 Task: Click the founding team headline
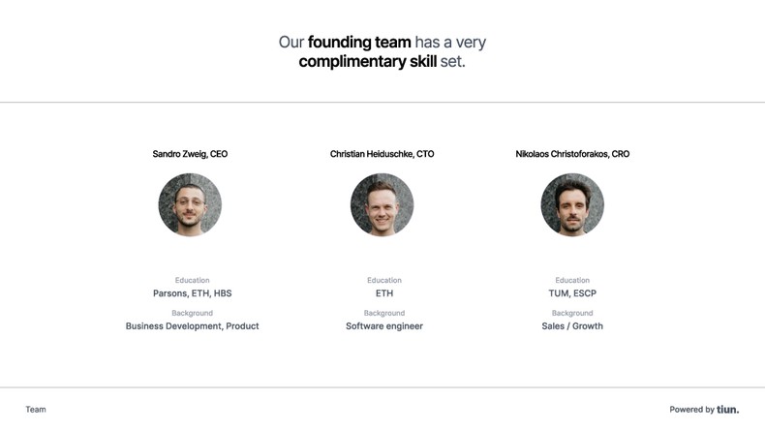point(382,43)
